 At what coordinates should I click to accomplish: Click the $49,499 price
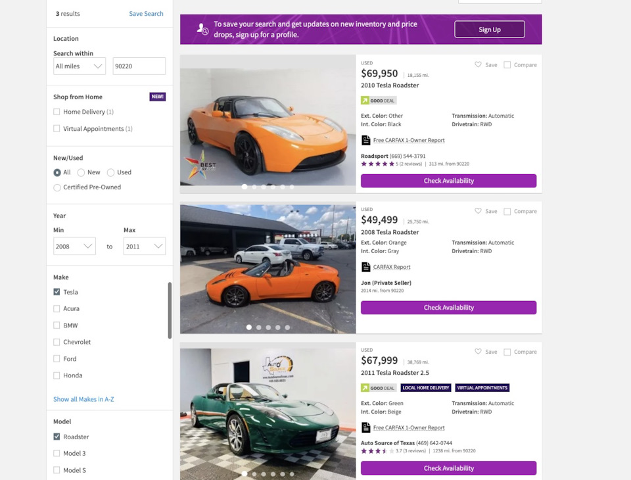pos(379,220)
